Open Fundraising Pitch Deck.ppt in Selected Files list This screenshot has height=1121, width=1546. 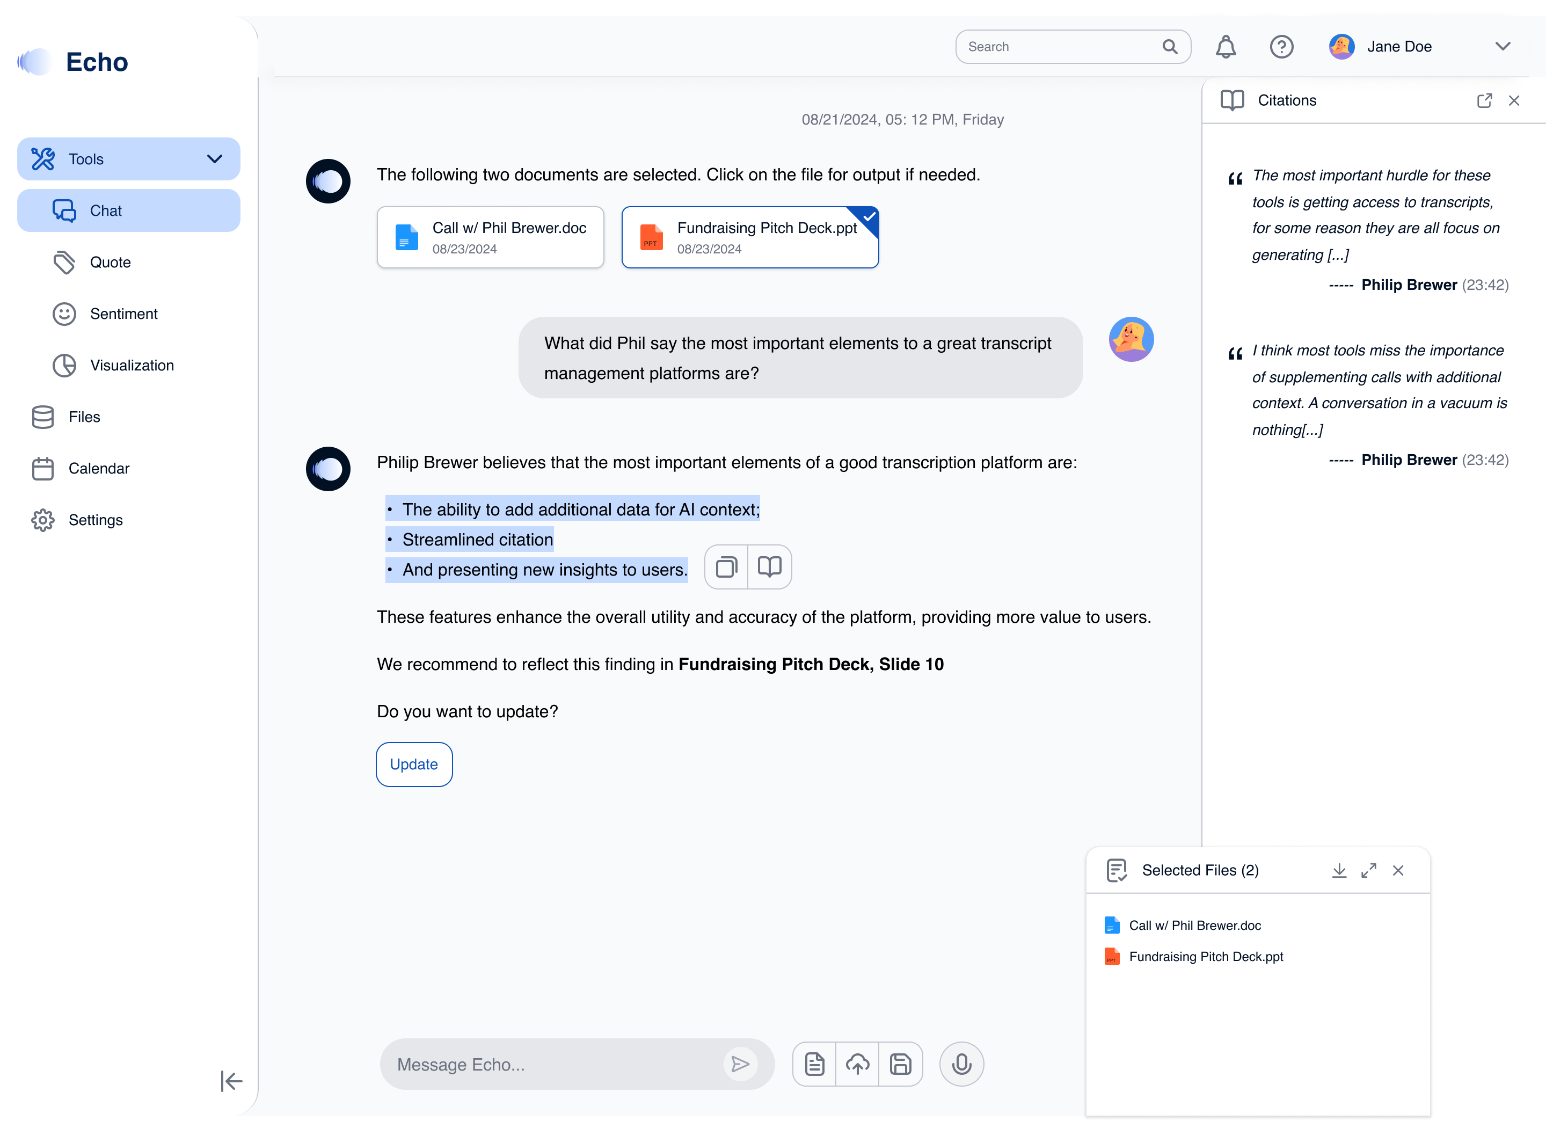[x=1205, y=956]
